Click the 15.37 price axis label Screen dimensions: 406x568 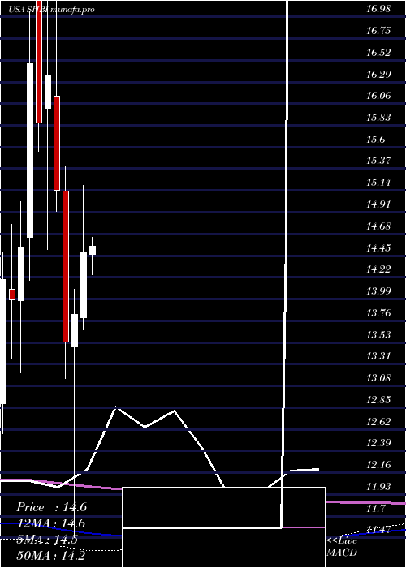pos(378,161)
